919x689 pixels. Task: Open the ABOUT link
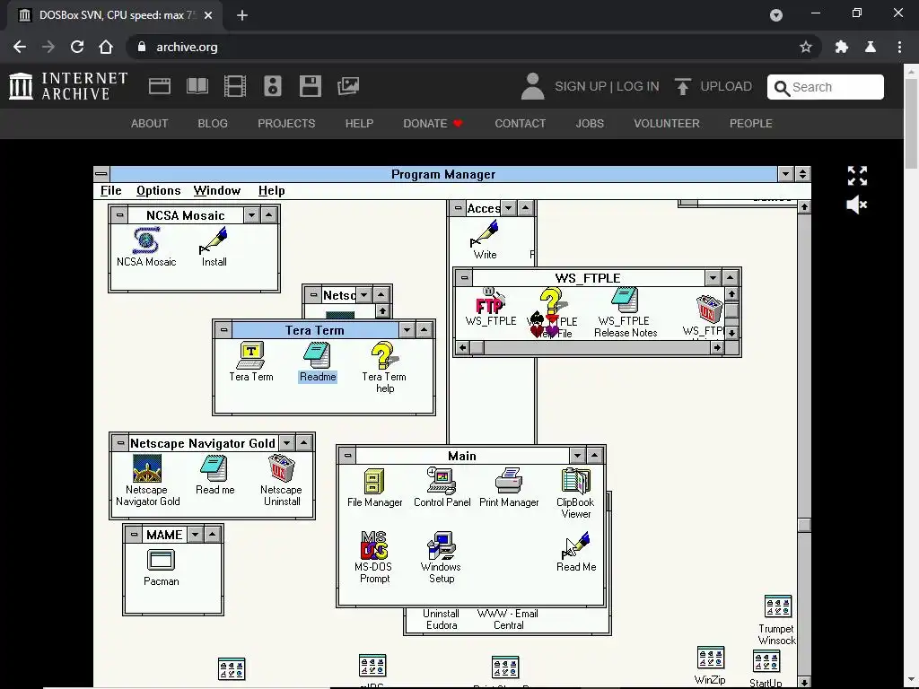(x=149, y=124)
